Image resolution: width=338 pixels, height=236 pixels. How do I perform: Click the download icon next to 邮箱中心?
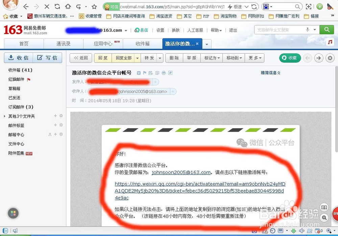tap(50, 134)
